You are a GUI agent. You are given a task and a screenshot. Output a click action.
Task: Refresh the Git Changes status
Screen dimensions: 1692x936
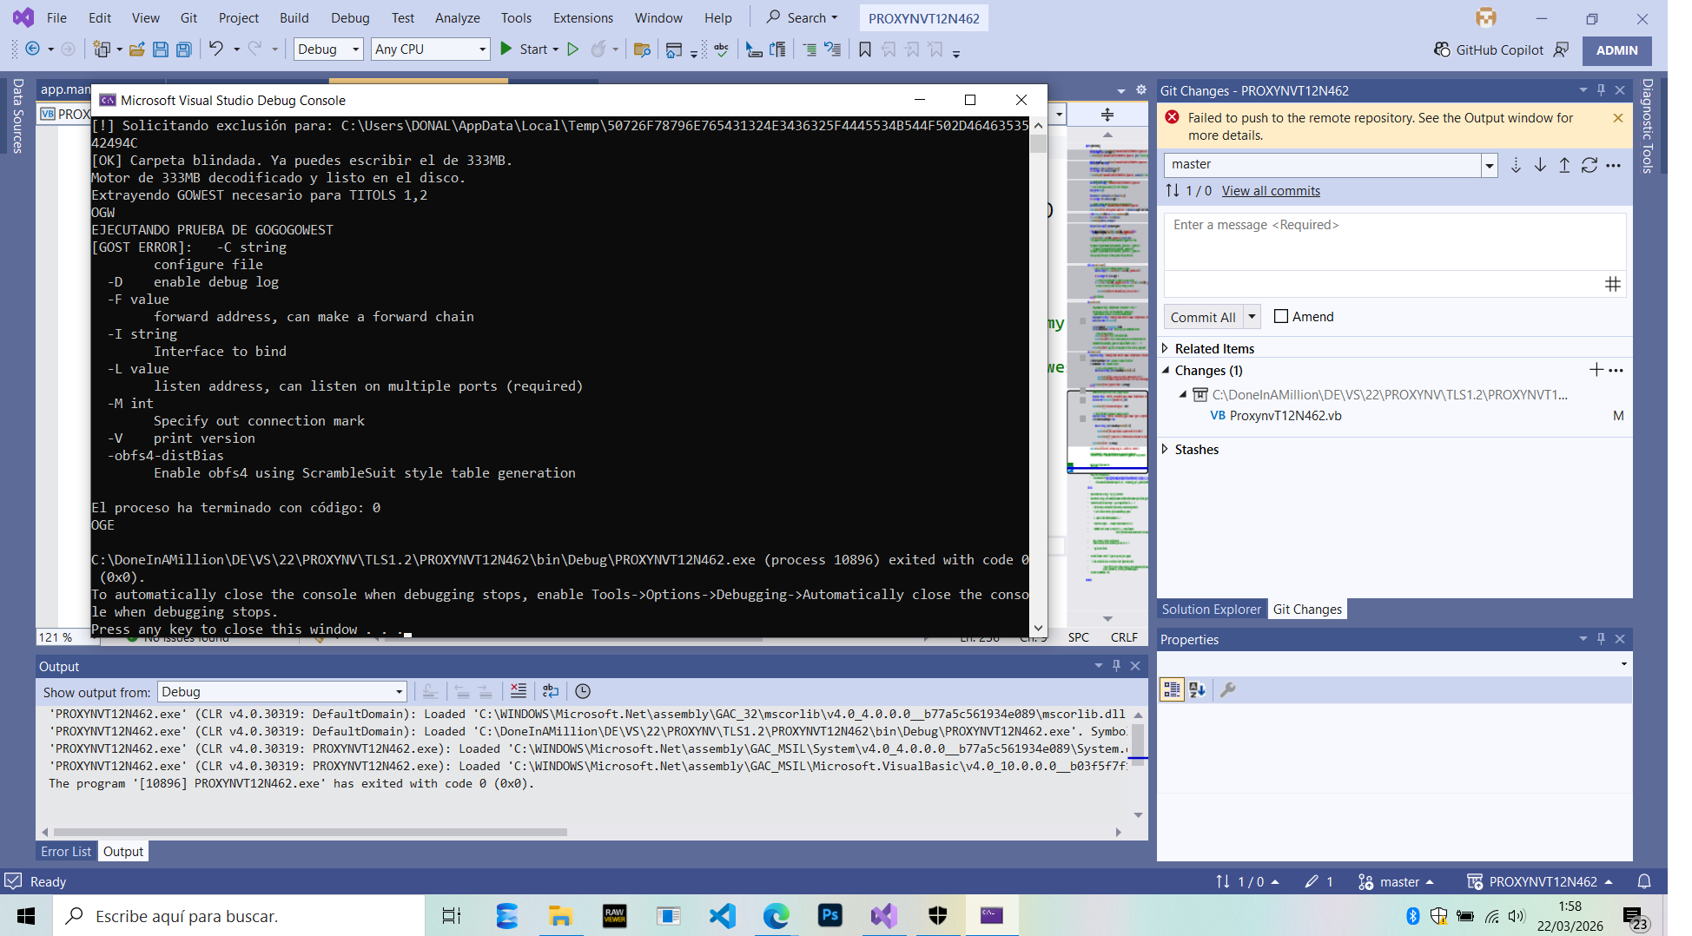pos(1590,165)
